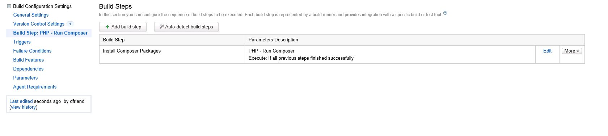
Task: Click the plus icon on Add build step
Action: coord(107,27)
